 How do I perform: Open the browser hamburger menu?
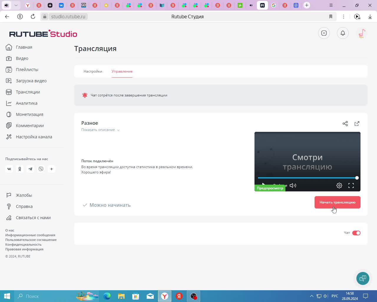[x=331, y=5]
